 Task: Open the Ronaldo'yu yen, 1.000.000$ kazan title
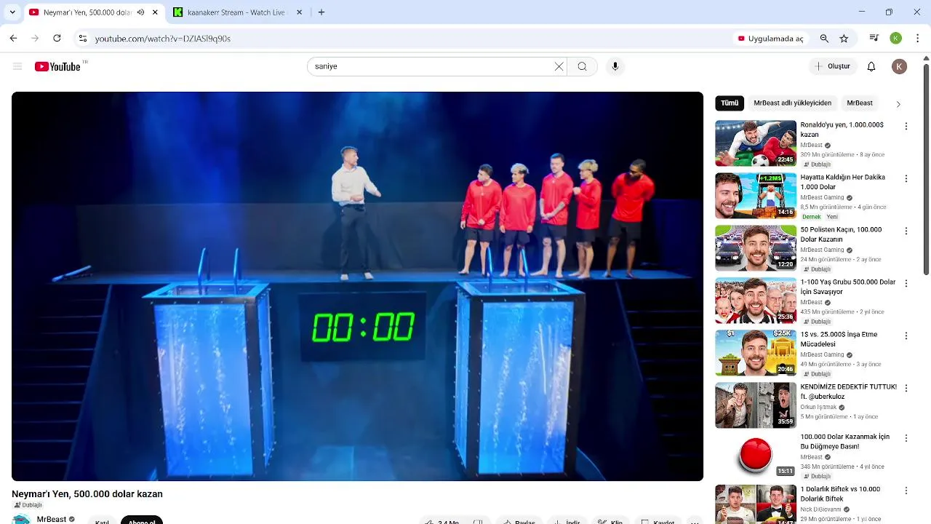pyautogui.click(x=842, y=130)
